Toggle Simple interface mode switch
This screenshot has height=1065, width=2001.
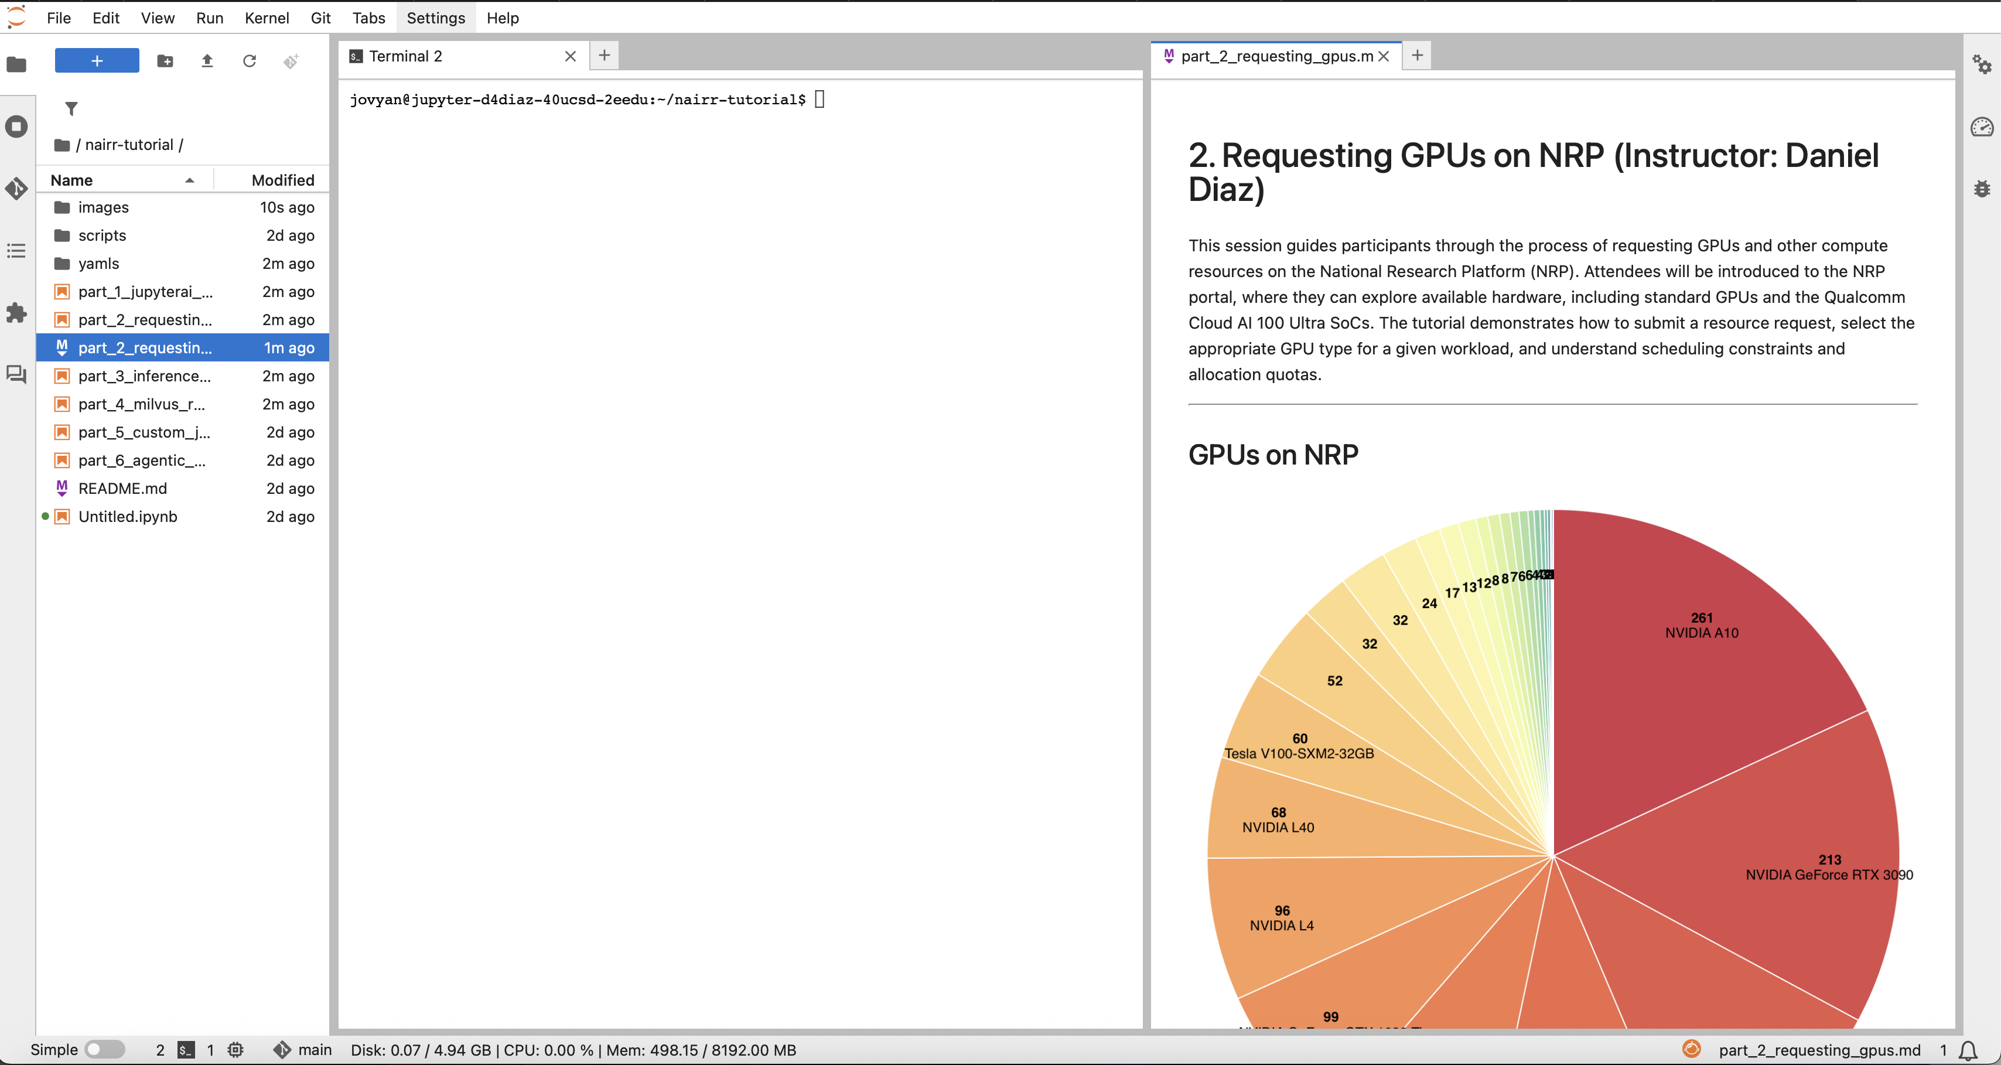tap(105, 1050)
